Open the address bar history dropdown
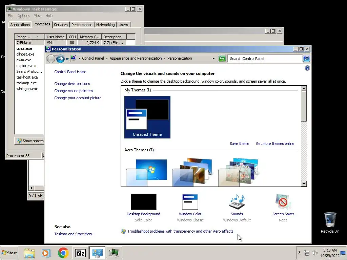Image resolution: width=347 pixels, height=260 pixels. tap(213, 59)
